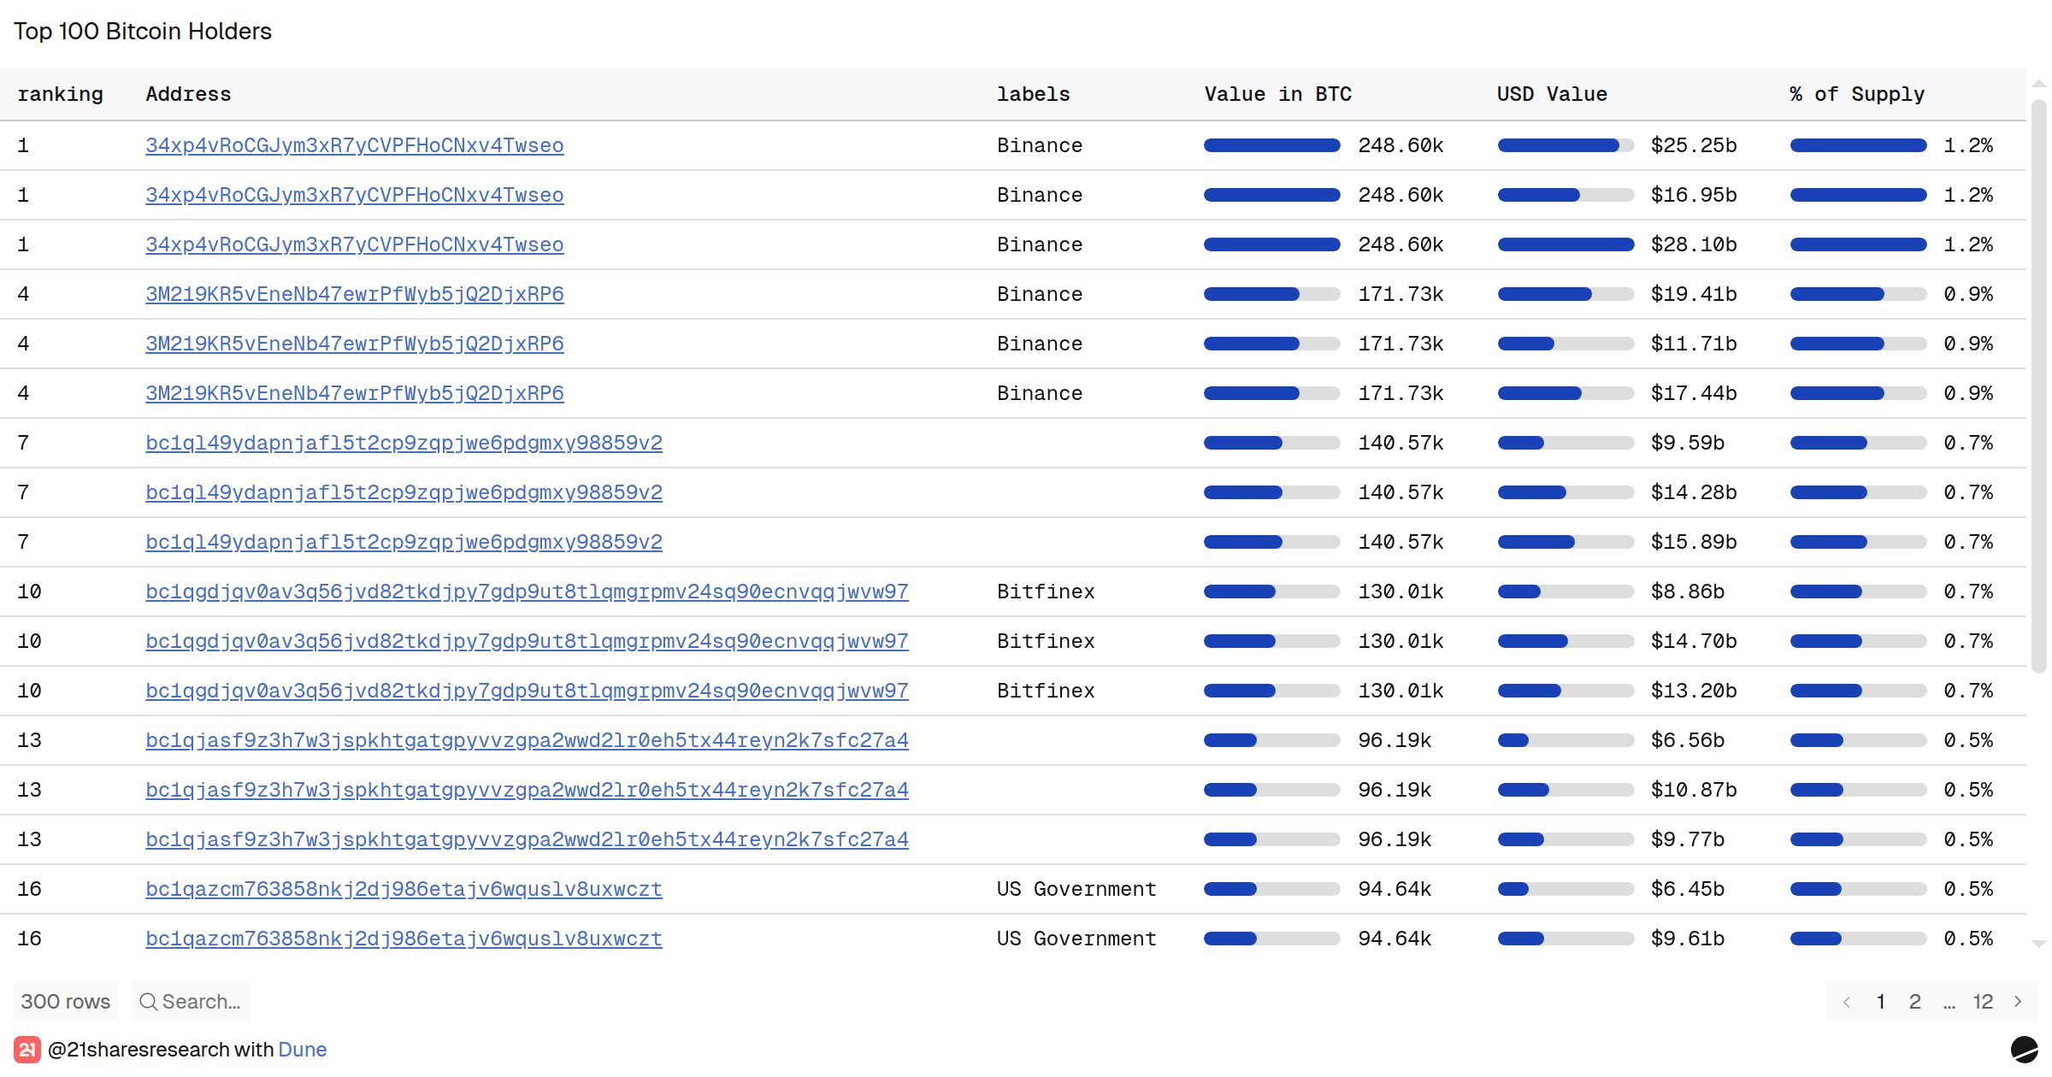The width and height of the screenshot is (2052, 1077).
Task: Open Dune link in footer
Action: click(303, 1050)
